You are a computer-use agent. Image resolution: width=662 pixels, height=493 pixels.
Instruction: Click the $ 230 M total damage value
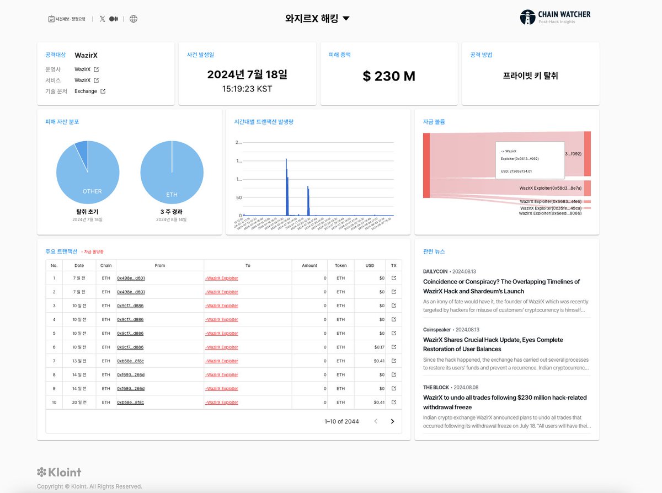point(389,76)
